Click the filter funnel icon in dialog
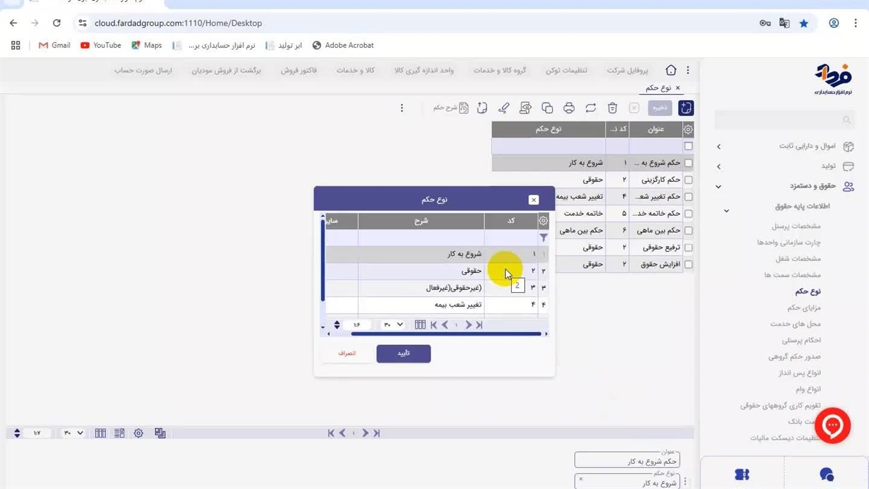This screenshot has width=869, height=489. click(543, 238)
